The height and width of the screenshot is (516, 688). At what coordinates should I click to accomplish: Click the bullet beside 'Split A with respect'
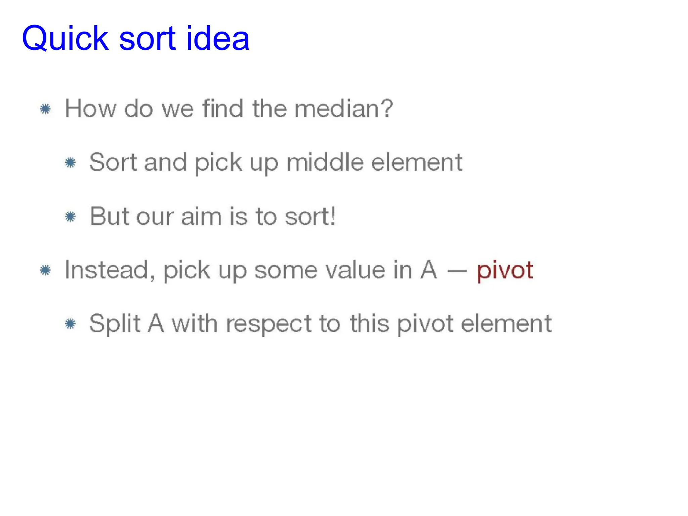(71, 324)
